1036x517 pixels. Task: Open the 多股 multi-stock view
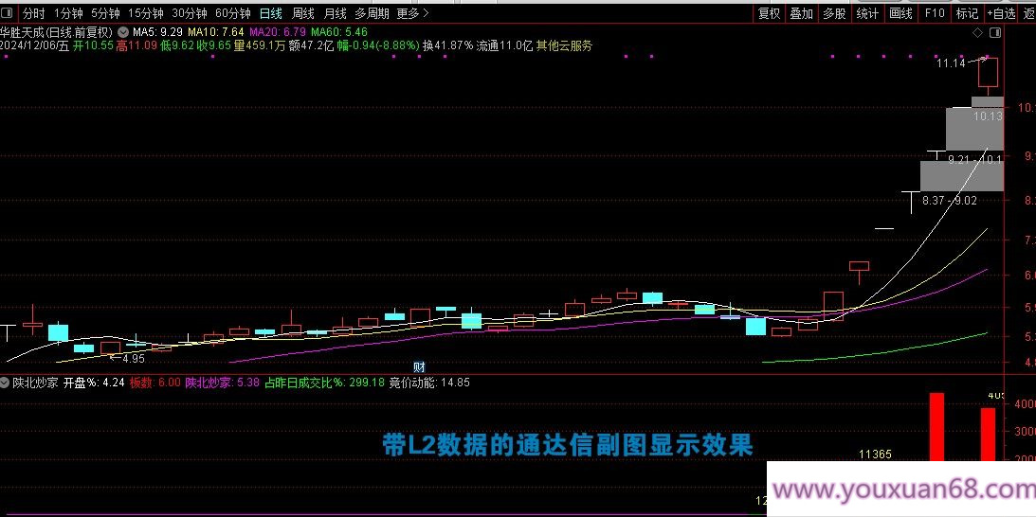(834, 13)
